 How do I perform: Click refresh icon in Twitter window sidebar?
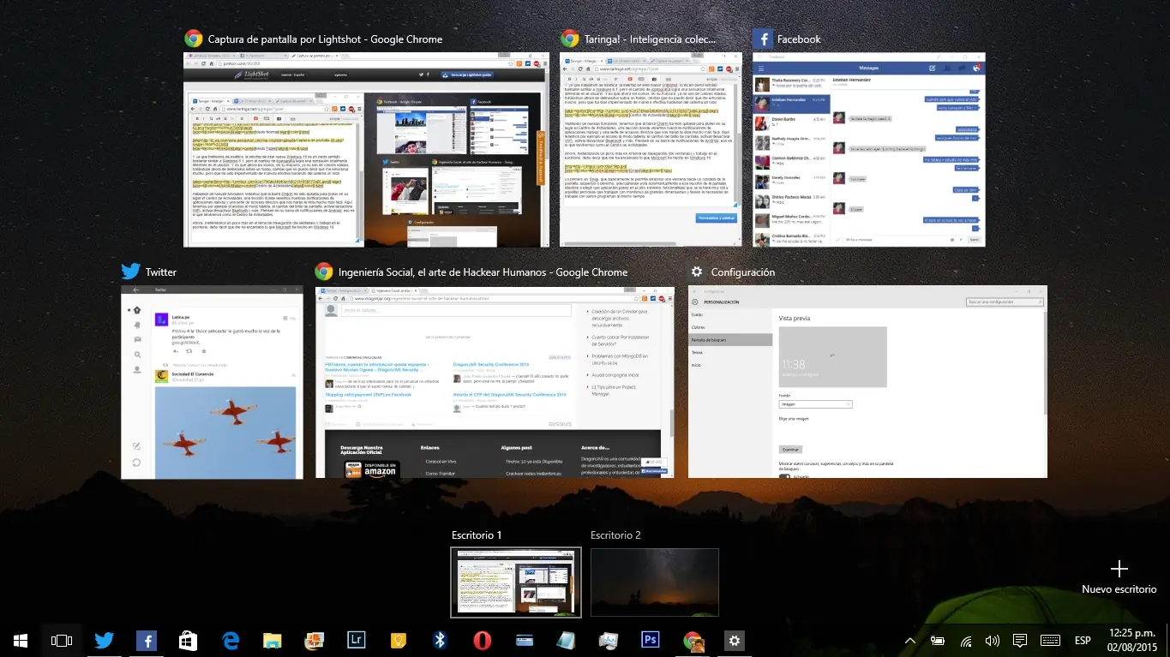(136, 463)
